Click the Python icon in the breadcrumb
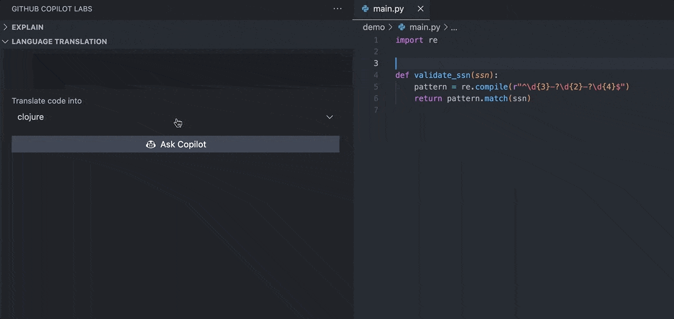674x319 pixels. pyautogui.click(x=401, y=27)
